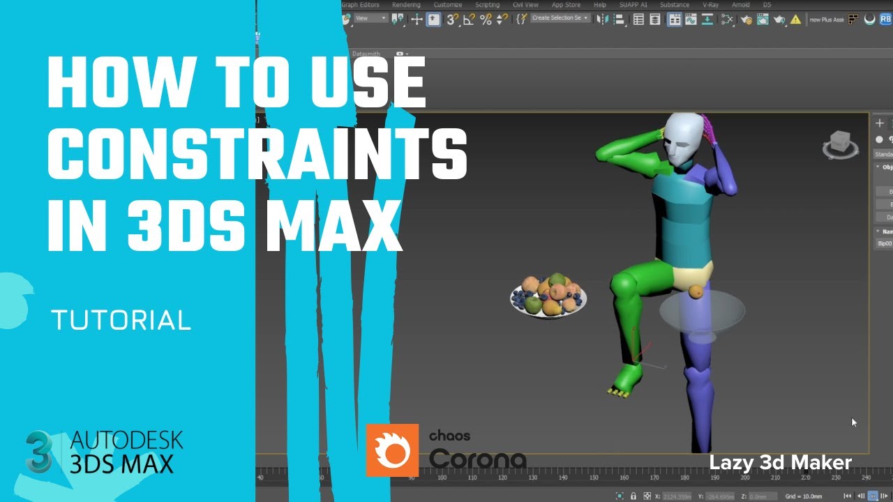Image resolution: width=893 pixels, height=502 pixels.
Task: Click the white crescent plugin icon
Action: 869,20
